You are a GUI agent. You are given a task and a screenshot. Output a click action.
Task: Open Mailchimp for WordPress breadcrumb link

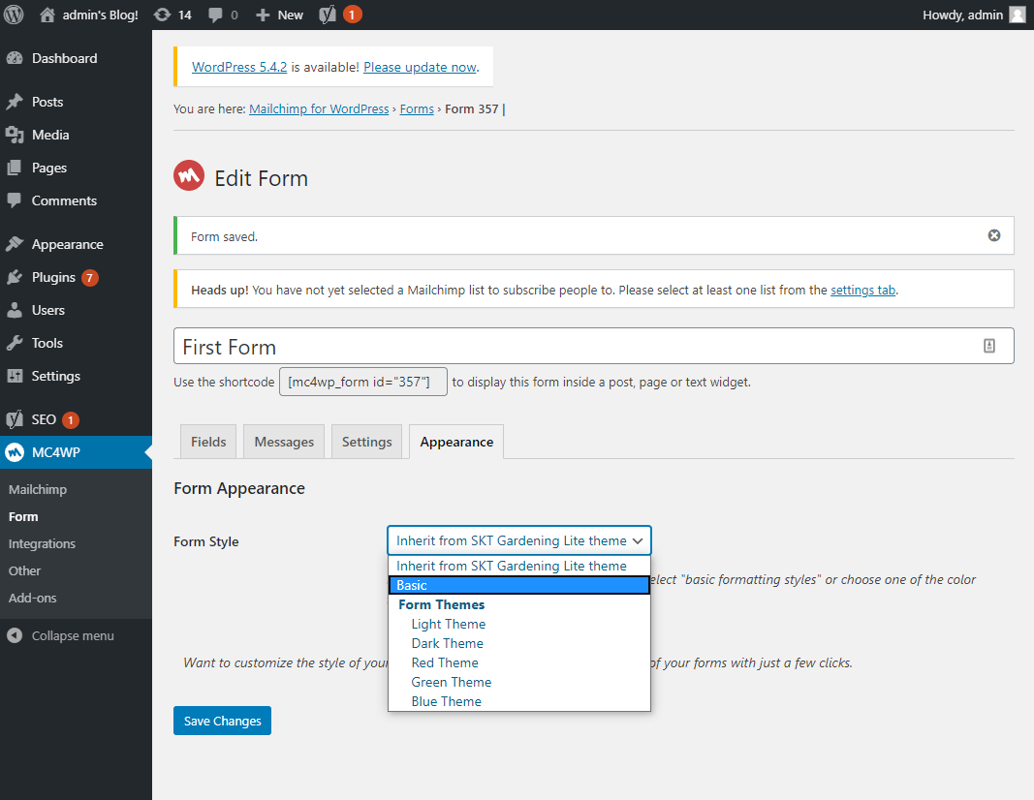click(319, 108)
